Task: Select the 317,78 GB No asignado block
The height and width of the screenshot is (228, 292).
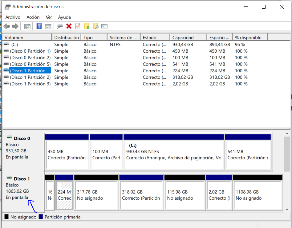Action: pyautogui.click(x=96, y=192)
